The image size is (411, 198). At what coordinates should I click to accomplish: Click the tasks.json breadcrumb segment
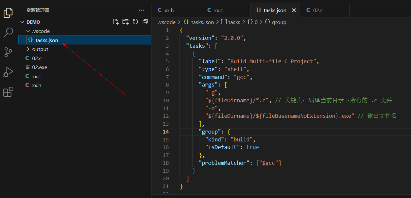[199, 22]
